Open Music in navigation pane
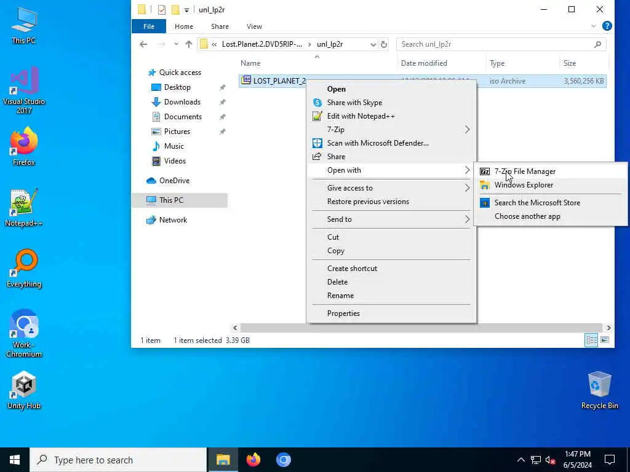This screenshot has height=472, width=630. click(x=173, y=146)
